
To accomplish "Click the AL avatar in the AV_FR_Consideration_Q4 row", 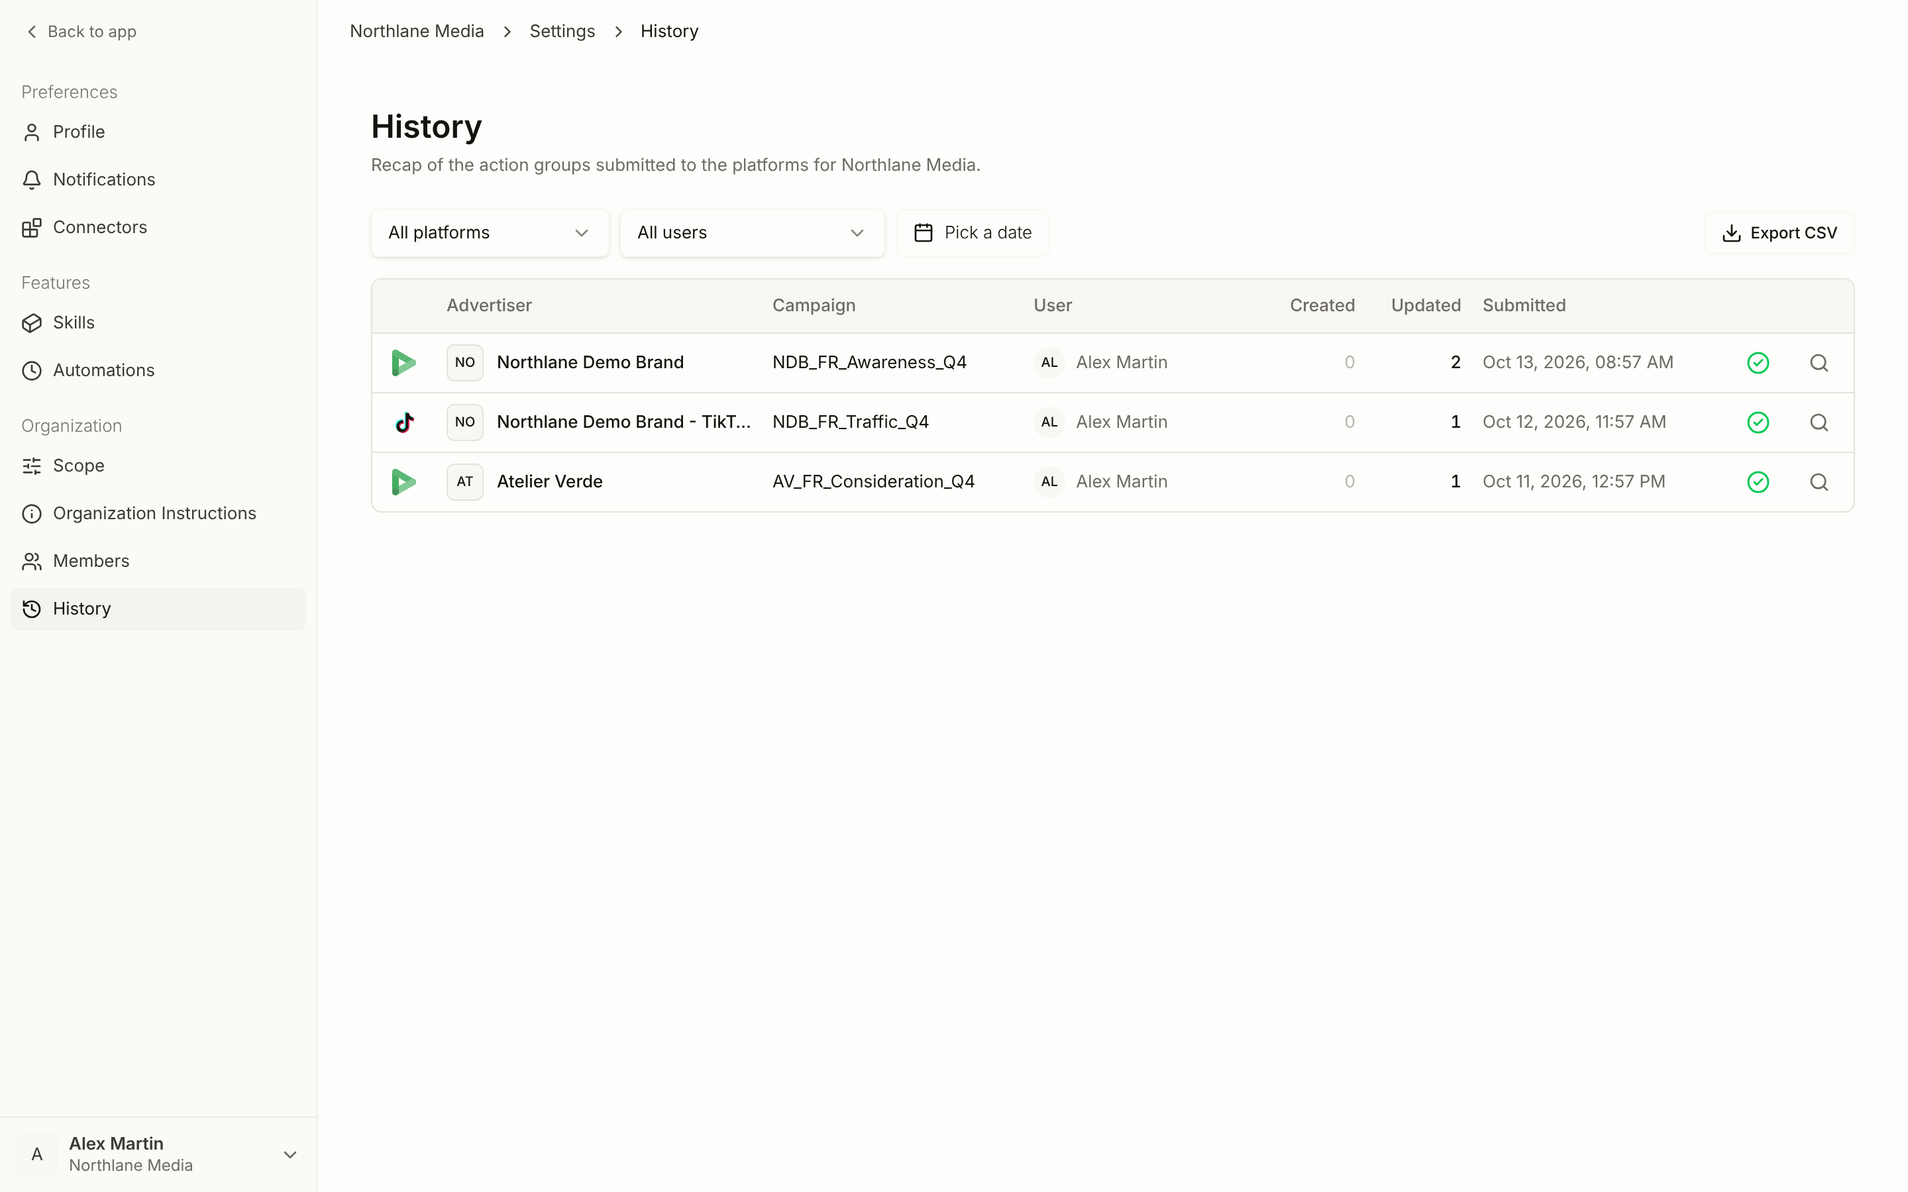I will click(1049, 481).
